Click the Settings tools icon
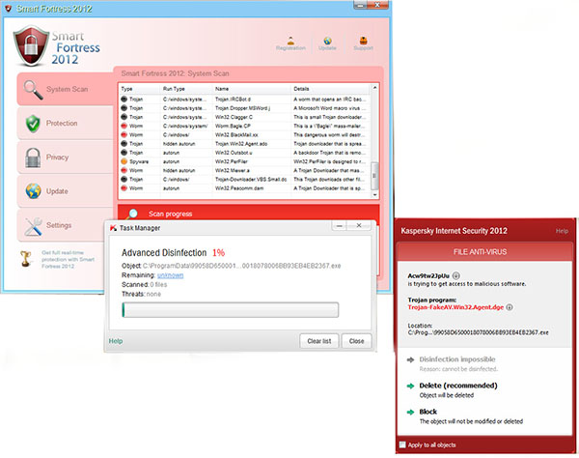This screenshot has height=458, width=579. coord(33,226)
